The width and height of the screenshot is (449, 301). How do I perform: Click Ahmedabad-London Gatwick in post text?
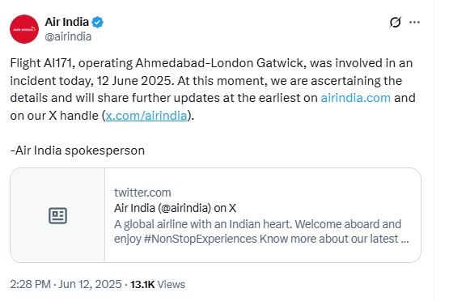coord(219,63)
